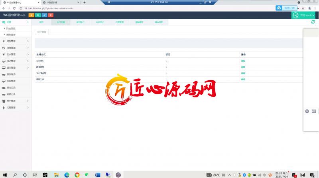Image resolution: width=319 pixels, height=178 pixels.
Task: Click the edit link in 微信转账 row
Action: click(243, 67)
